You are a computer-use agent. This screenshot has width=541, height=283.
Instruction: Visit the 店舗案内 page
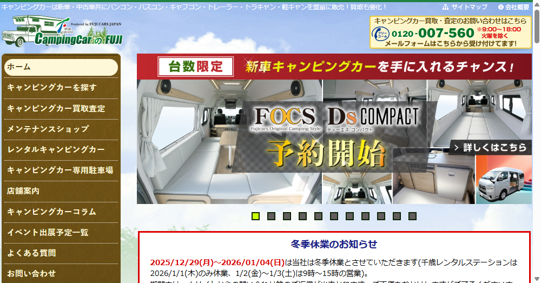61,191
